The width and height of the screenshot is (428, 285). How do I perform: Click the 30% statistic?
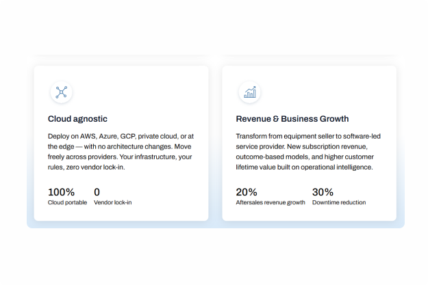pyautogui.click(x=323, y=192)
